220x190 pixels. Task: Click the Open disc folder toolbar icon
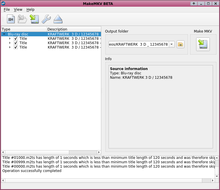pyautogui.click(x=22, y=19)
